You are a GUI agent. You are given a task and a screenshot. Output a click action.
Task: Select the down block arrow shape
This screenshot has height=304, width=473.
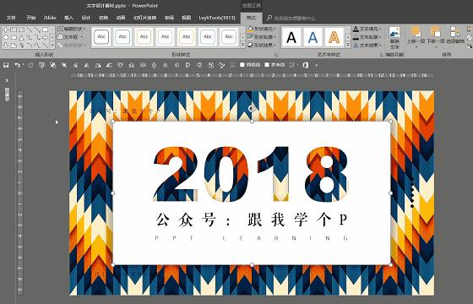click(x=6, y=46)
